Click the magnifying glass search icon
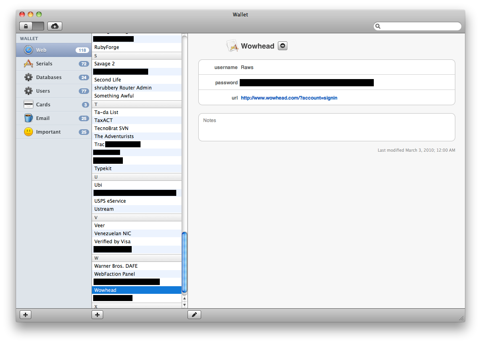This screenshot has height=344, width=481. click(x=378, y=26)
